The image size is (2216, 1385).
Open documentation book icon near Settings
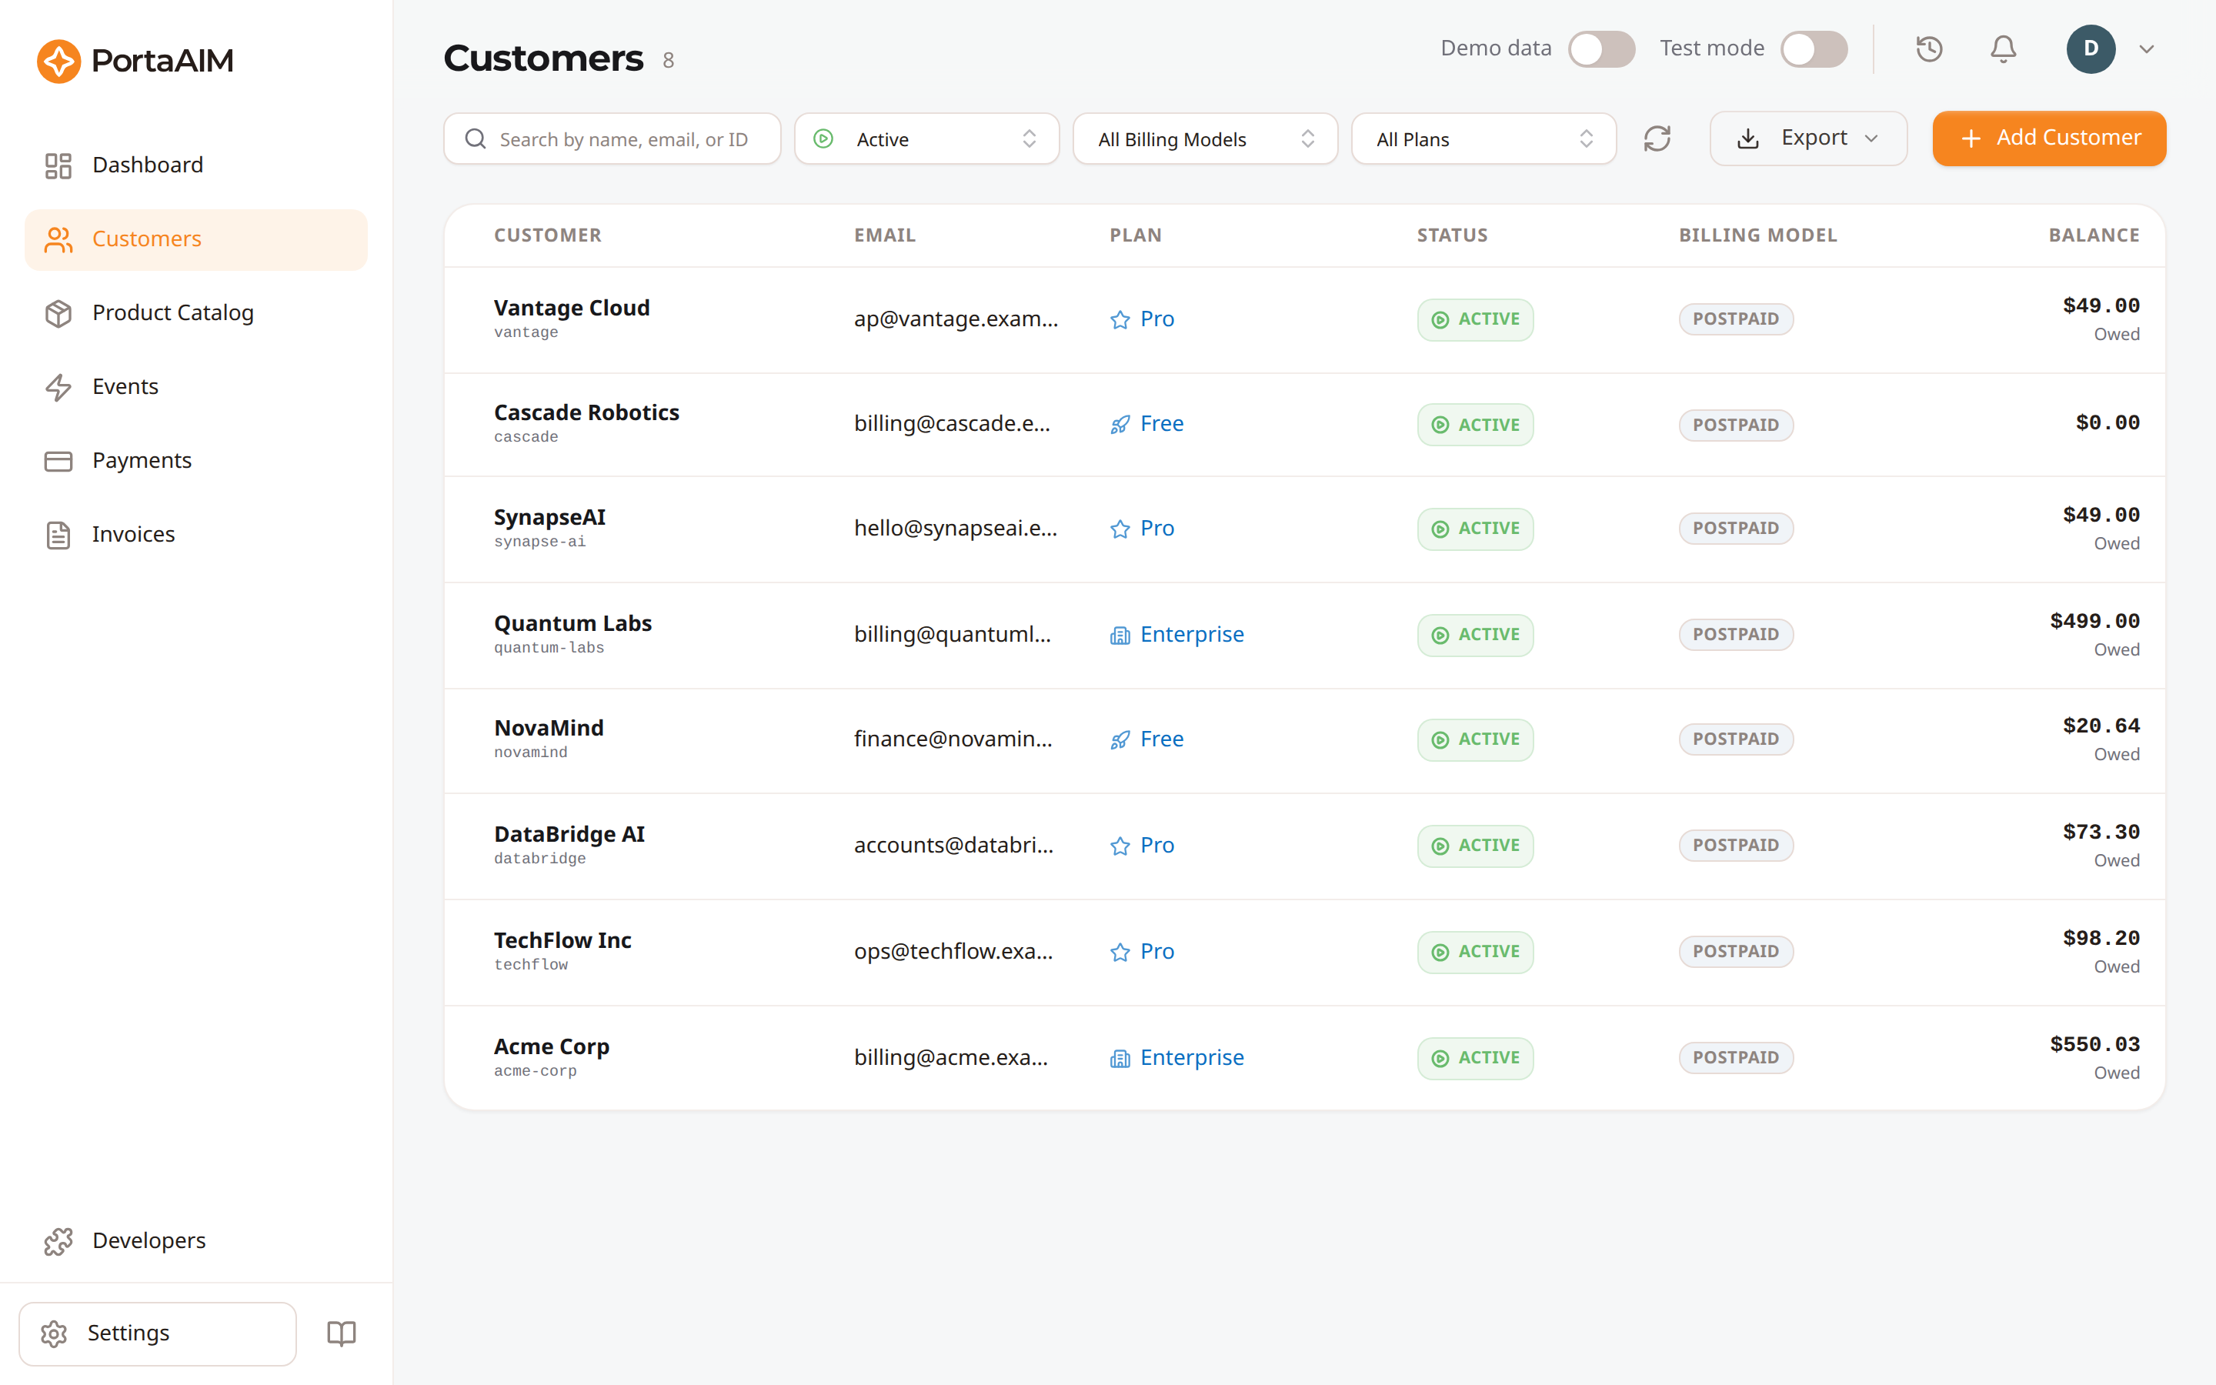pyautogui.click(x=341, y=1333)
